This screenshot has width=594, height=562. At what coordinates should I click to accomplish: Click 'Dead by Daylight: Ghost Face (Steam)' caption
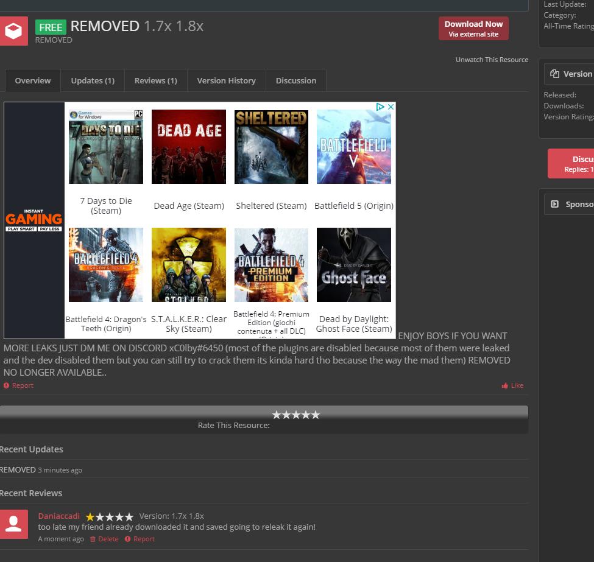(x=354, y=324)
